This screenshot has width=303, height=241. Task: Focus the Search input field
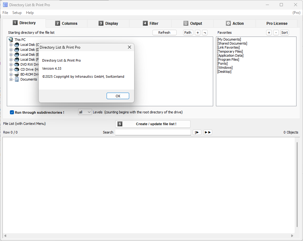(x=153, y=132)
